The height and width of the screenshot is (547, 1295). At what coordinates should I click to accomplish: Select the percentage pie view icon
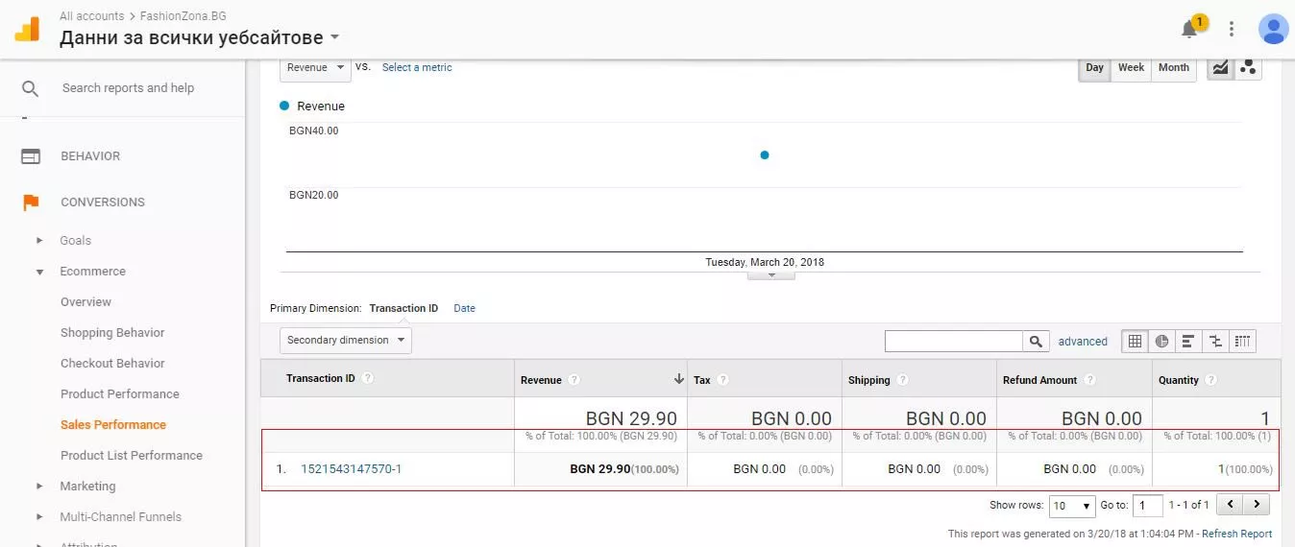(1162, 341)
